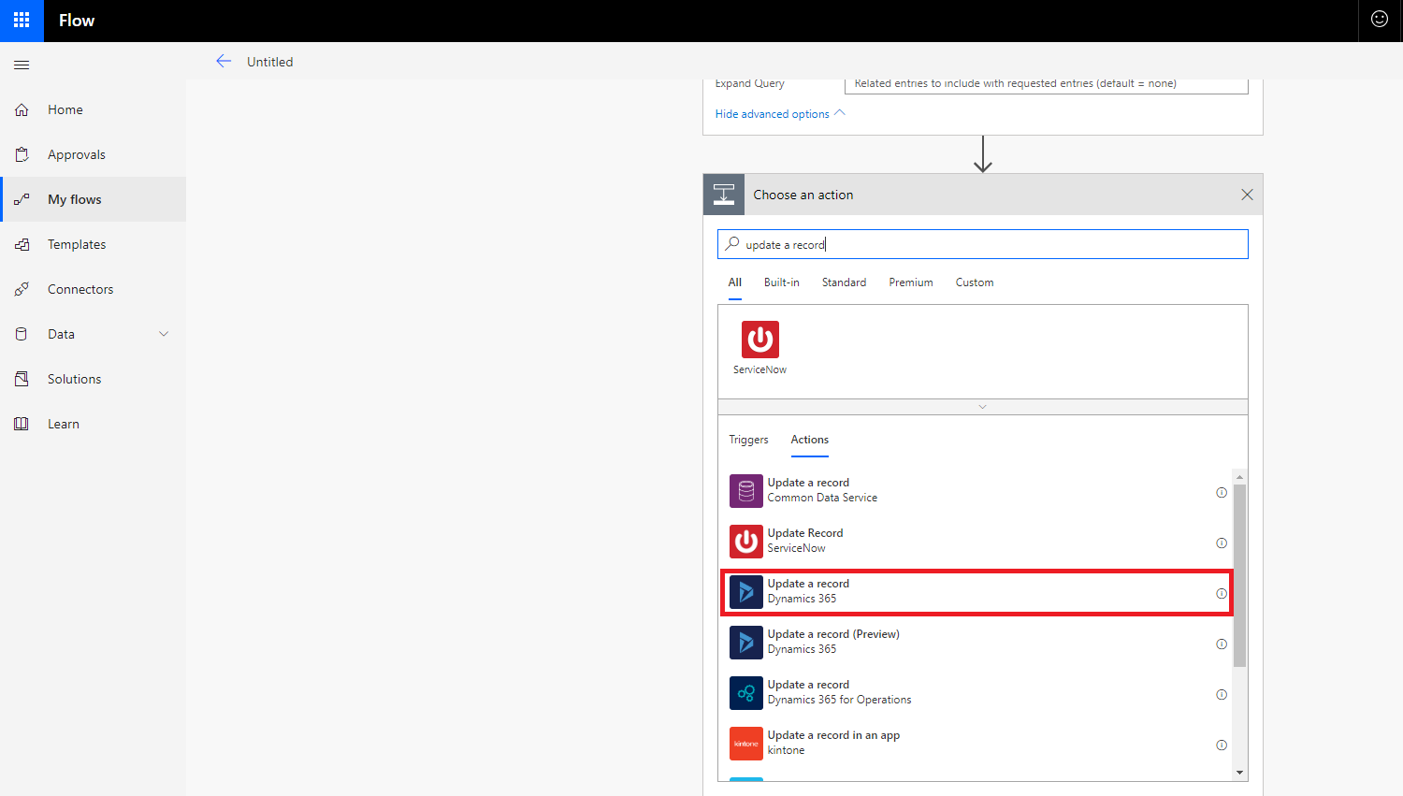
Task: Switch to the All filter tab
Action: click(x=735, y=282)
